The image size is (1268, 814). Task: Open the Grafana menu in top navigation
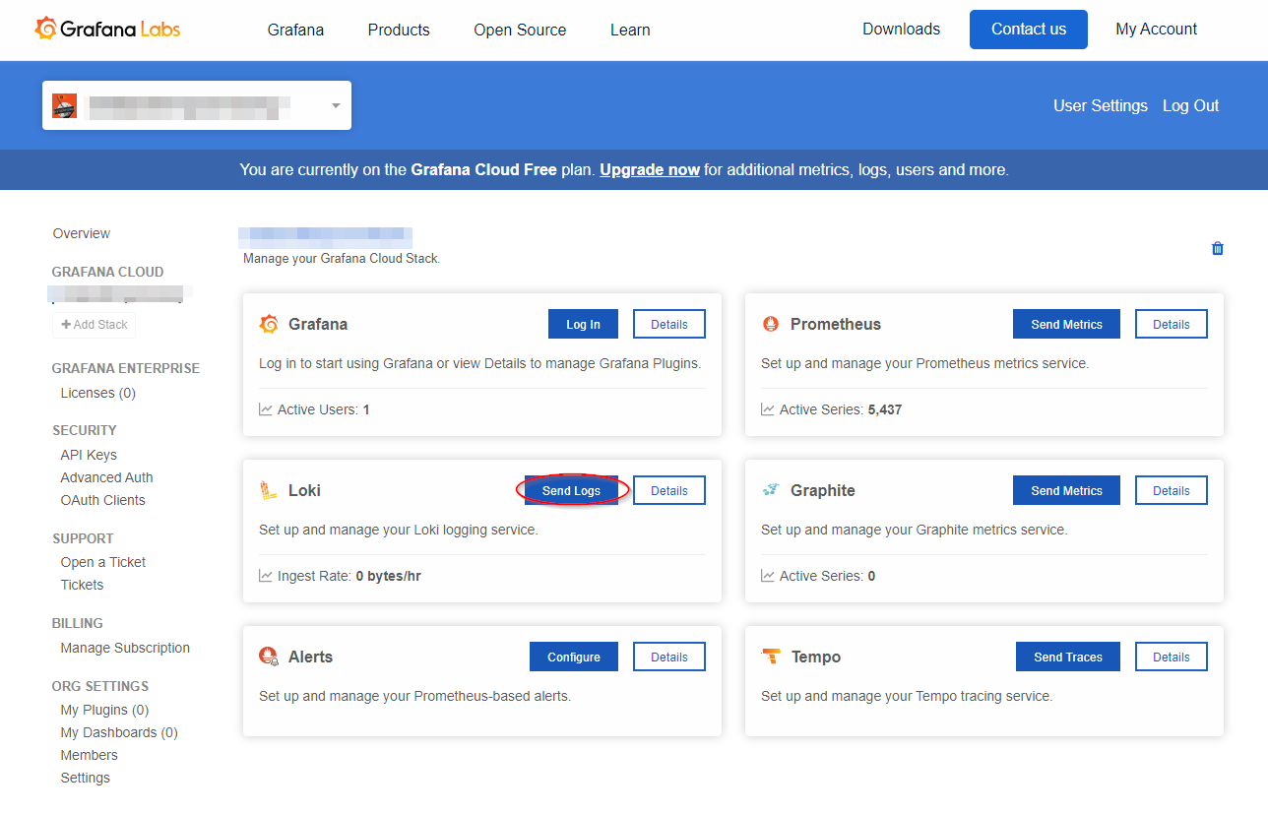click(295, 30)
